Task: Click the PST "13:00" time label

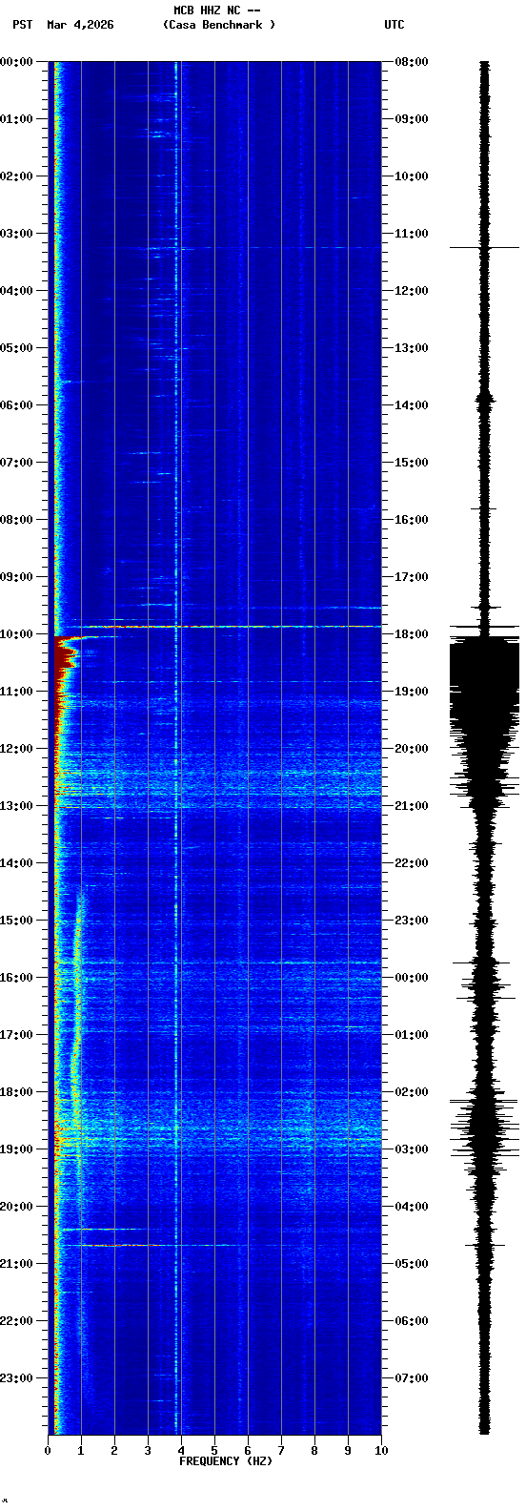Action: pos(16,806)
